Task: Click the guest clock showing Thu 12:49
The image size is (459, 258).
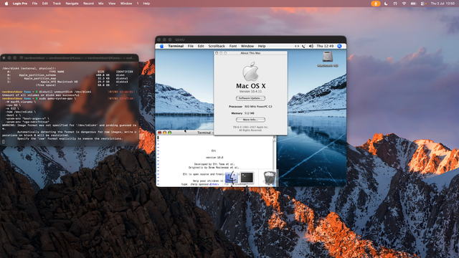Action: (325, 46)
